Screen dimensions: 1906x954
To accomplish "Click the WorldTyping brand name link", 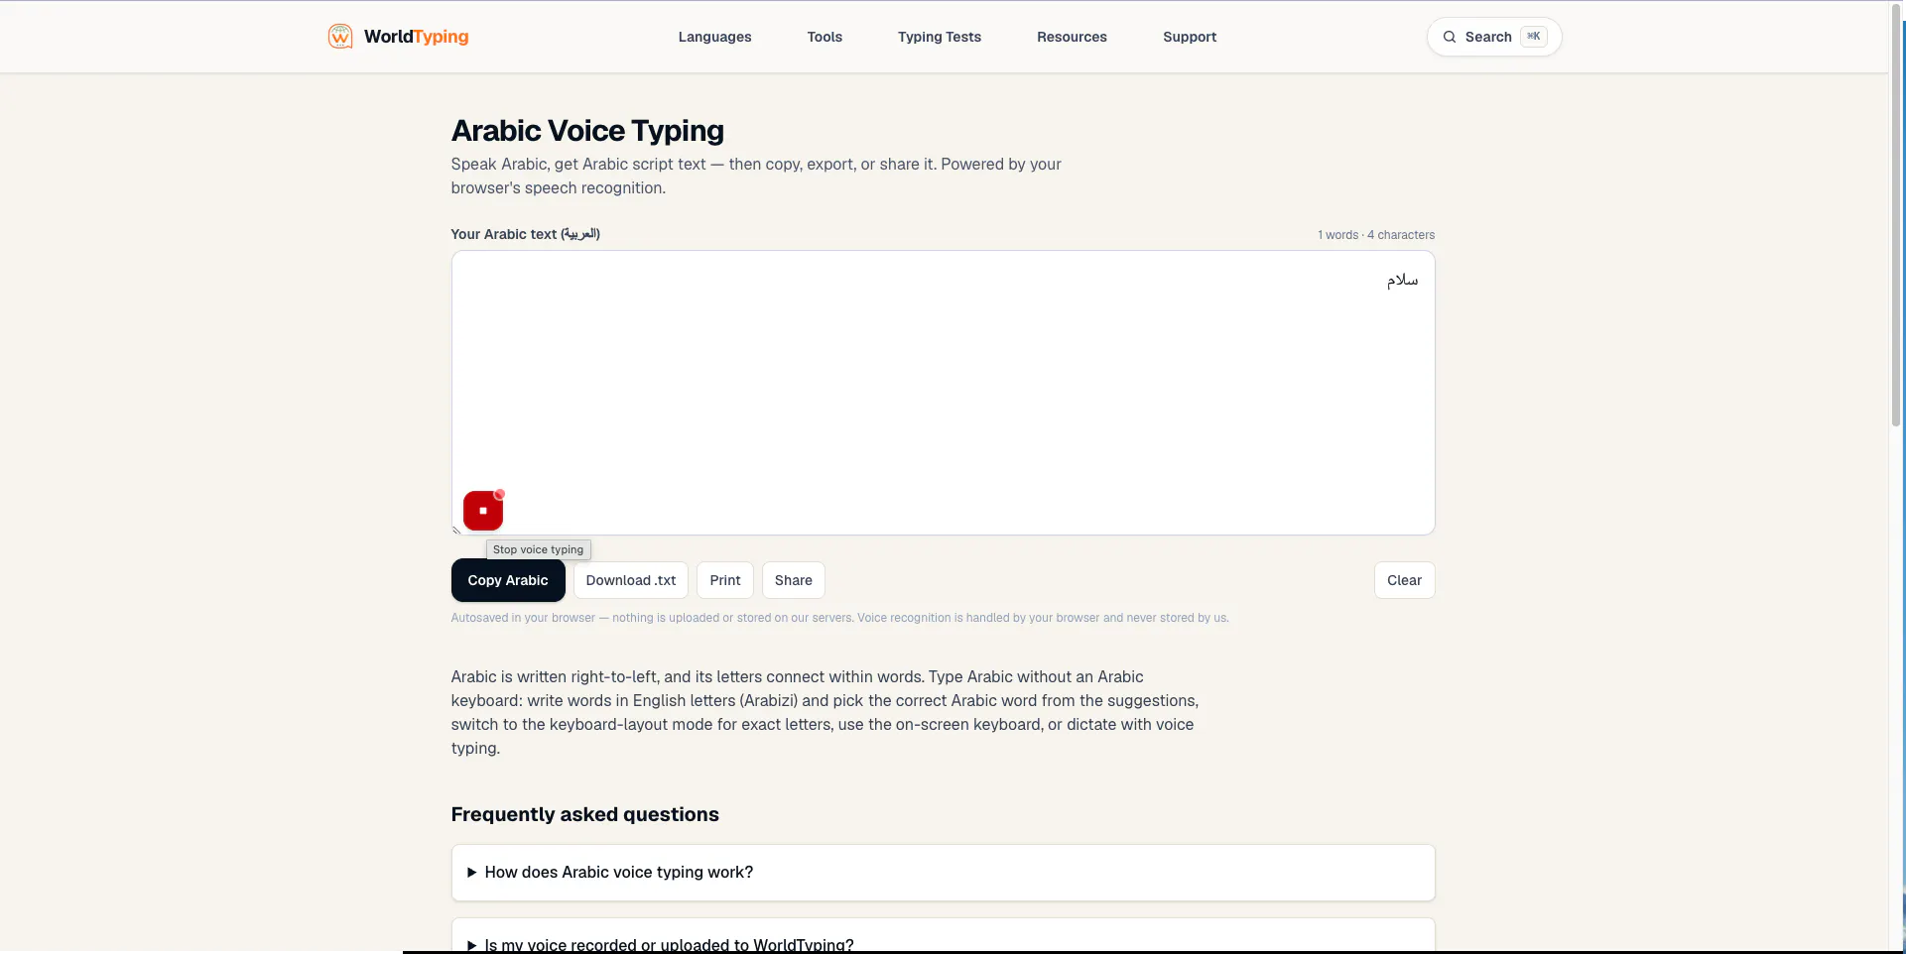I will click(x=416, y=37).
